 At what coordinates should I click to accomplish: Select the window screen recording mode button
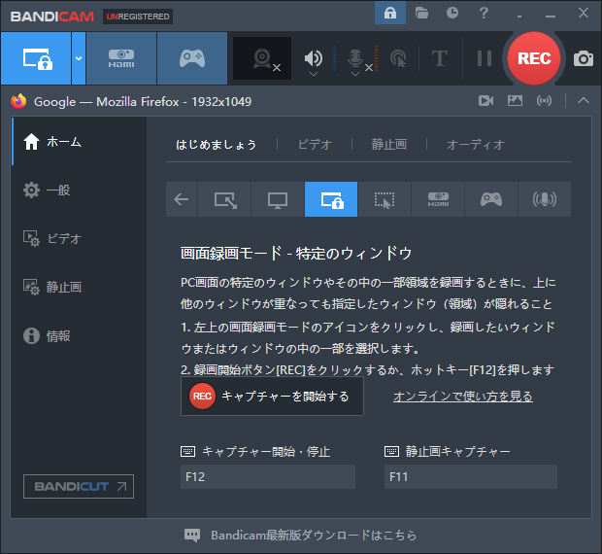pyautogui.click(x=36, y=58)
